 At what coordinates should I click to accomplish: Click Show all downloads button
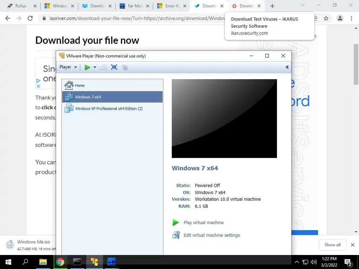332,245
